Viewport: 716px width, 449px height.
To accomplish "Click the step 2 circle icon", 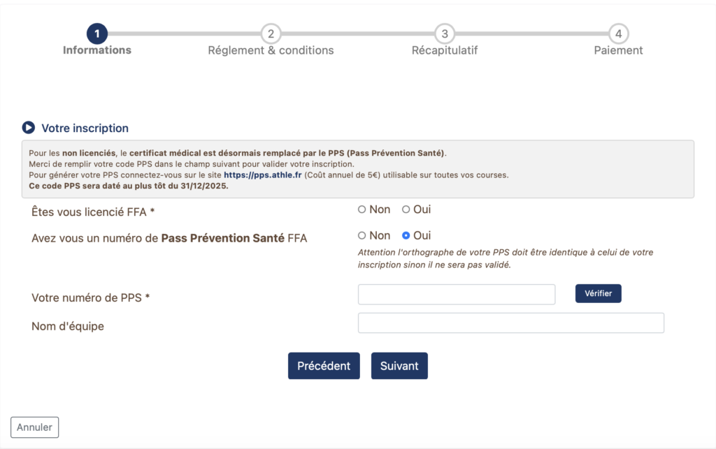I will pyautogui.click(x=271, y=34).
